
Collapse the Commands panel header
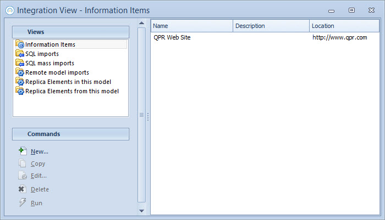[71, 134]
